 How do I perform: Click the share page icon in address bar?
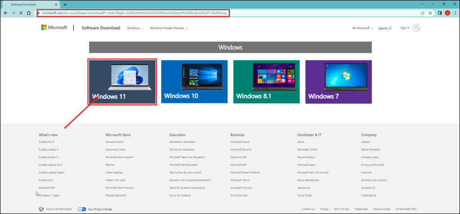click(422, 13)
